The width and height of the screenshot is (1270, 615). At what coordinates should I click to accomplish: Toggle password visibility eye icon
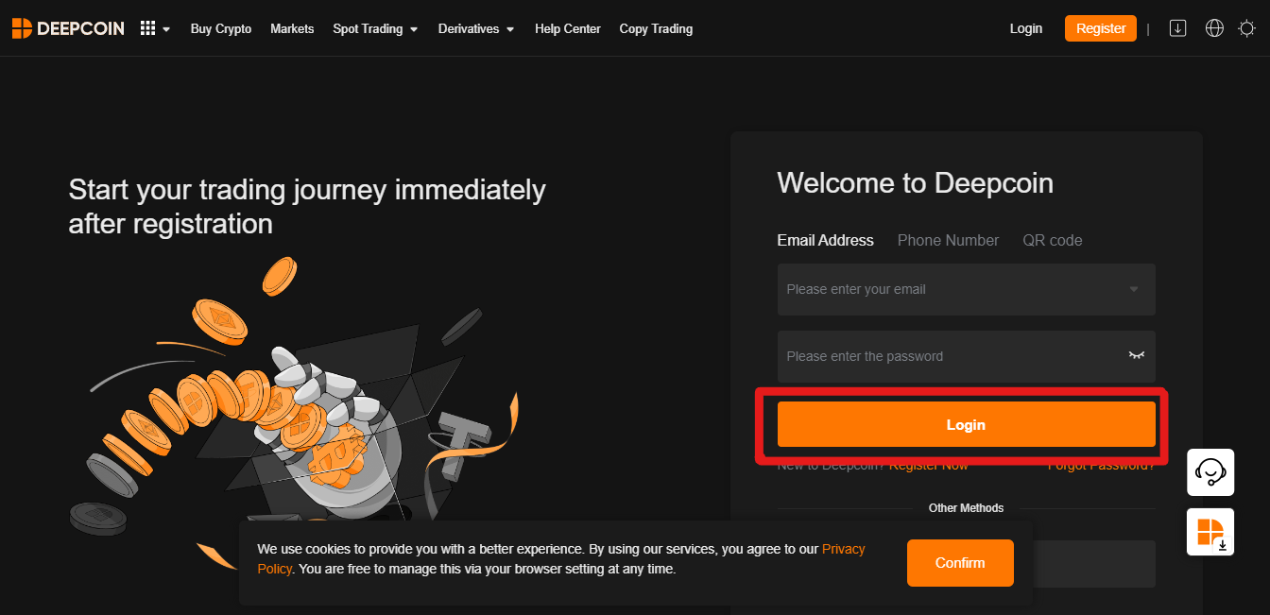(1136, 355)
